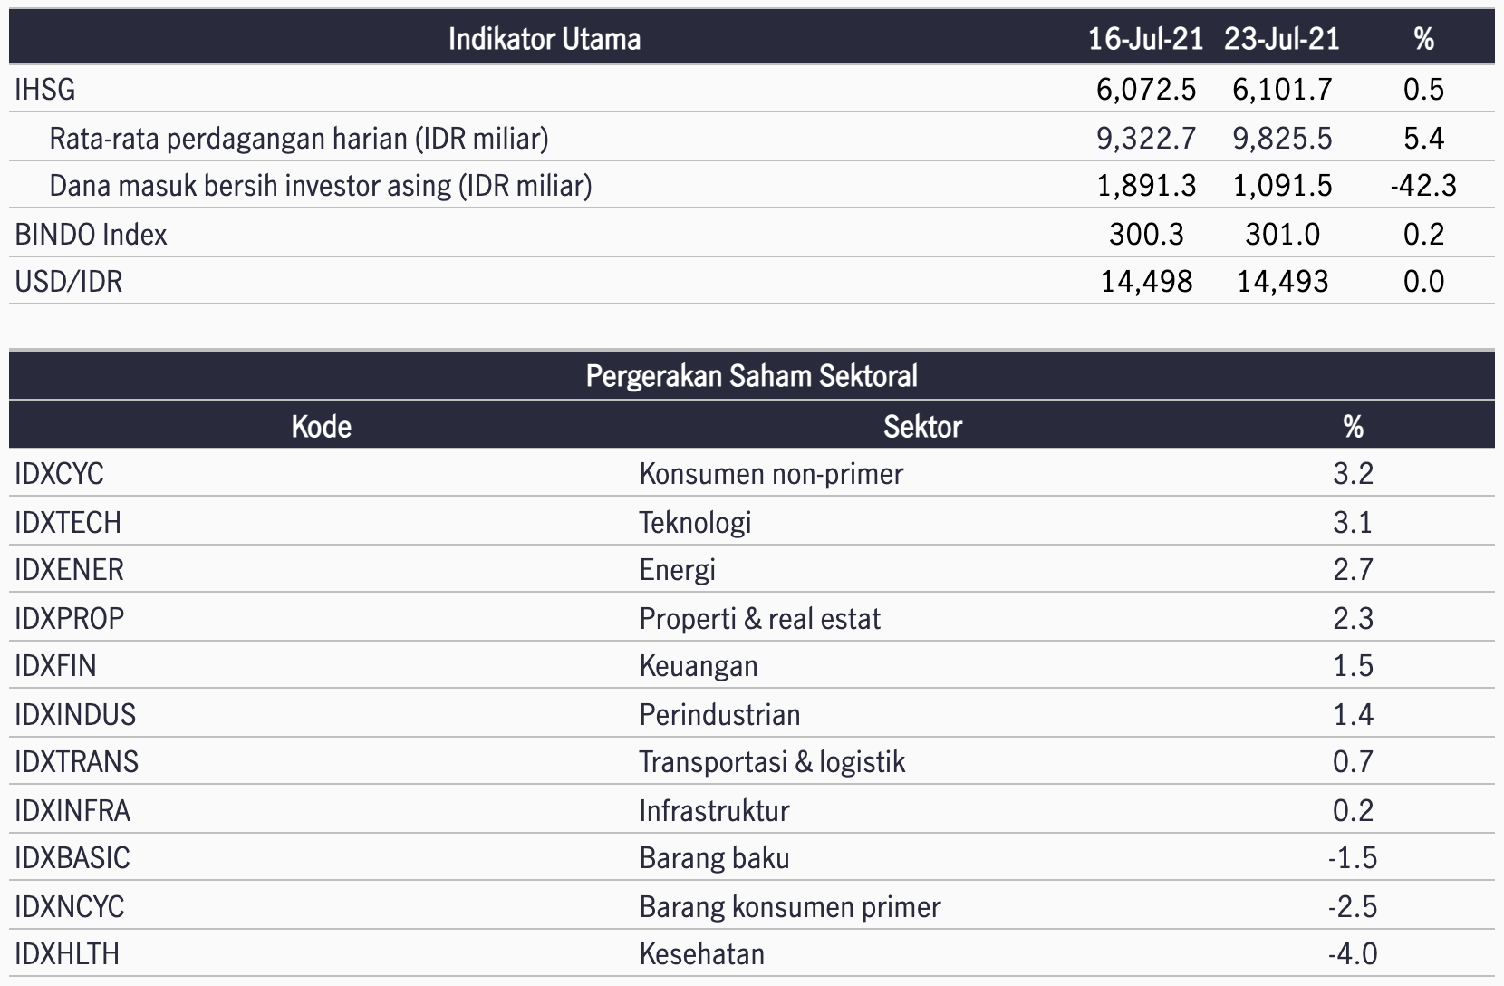
Task: Click the Teknologi sector cell
Action: click(x=695, y=523)
